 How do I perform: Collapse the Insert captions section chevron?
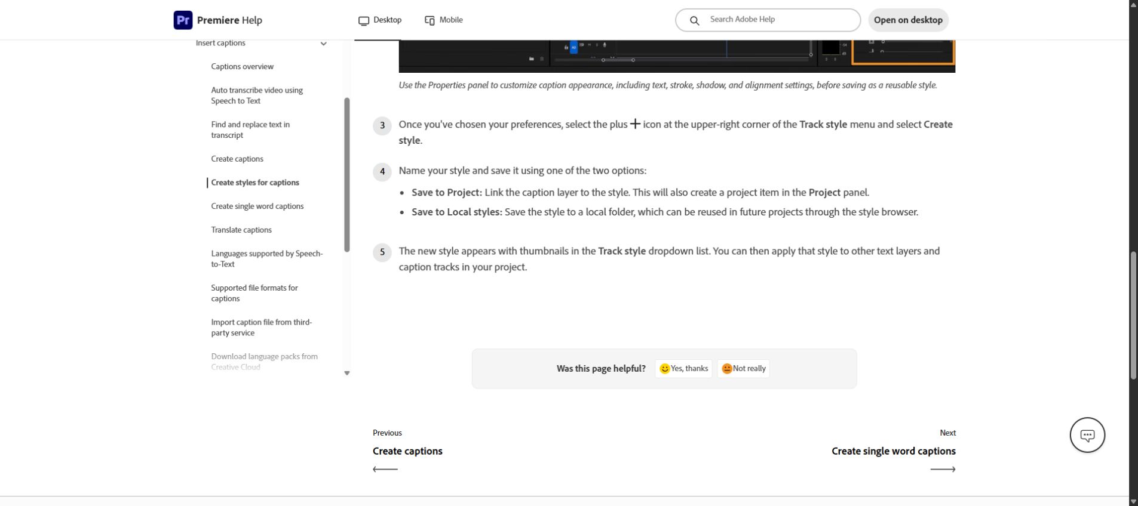[323, 44]
